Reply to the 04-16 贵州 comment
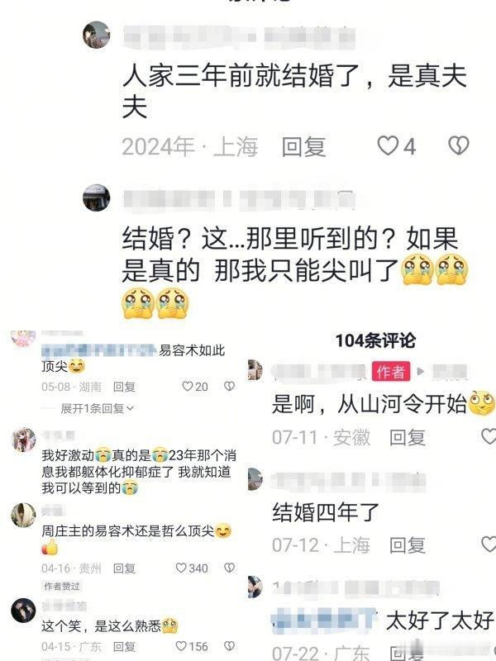The image size is (496, 661). click(125, 568)
